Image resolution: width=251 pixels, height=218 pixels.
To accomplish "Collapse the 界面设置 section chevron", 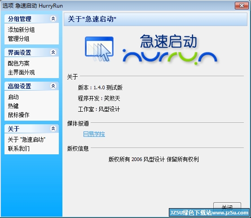I will click(53, 52).
